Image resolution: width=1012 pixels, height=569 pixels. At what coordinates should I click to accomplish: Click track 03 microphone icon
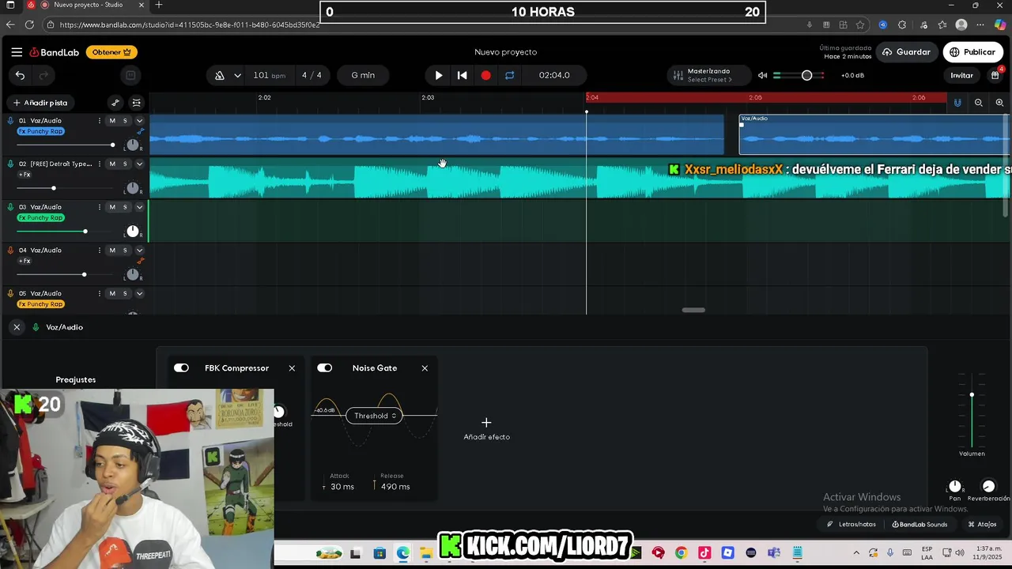(x=10, y=207)
